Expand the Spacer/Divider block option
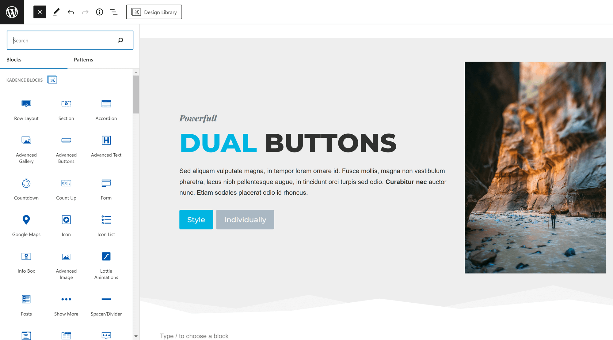The height and width of the screenshot is (340, 613). point(106,305)
